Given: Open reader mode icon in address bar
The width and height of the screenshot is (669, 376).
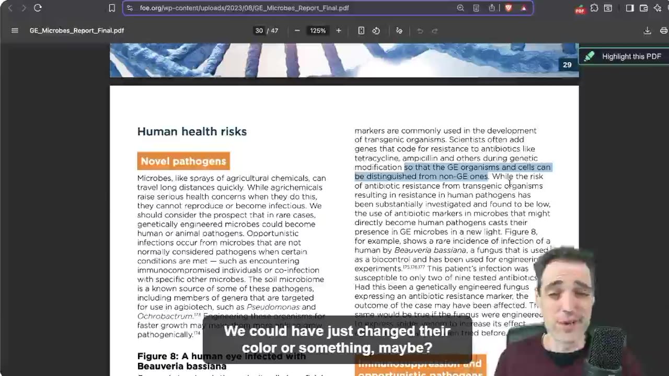Looking at the screenshot, I should click(x=476, y=8).
